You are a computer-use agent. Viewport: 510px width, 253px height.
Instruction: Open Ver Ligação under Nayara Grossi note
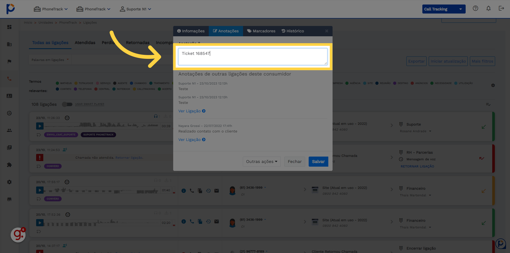[x=192, y=140]
